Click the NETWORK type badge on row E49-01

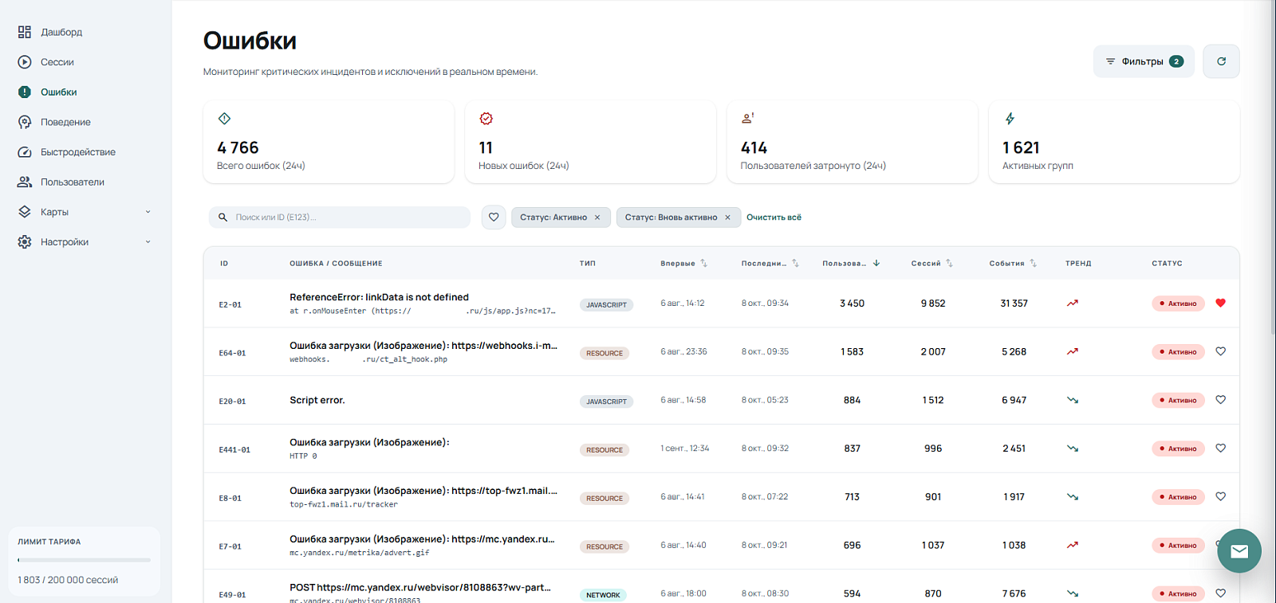(603, 595)
